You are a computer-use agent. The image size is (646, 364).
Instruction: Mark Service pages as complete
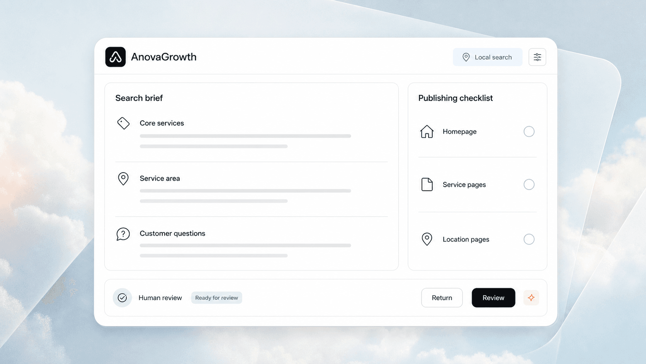[529, 185]
